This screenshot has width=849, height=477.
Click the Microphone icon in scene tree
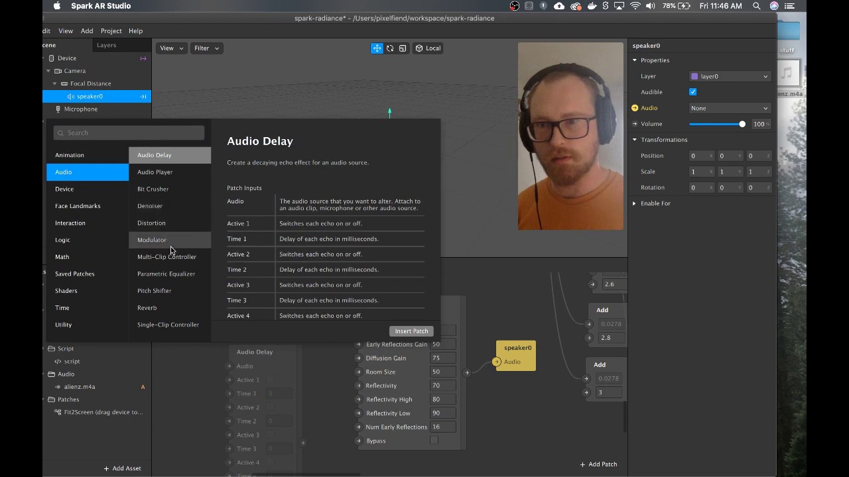tap(58, 109)
